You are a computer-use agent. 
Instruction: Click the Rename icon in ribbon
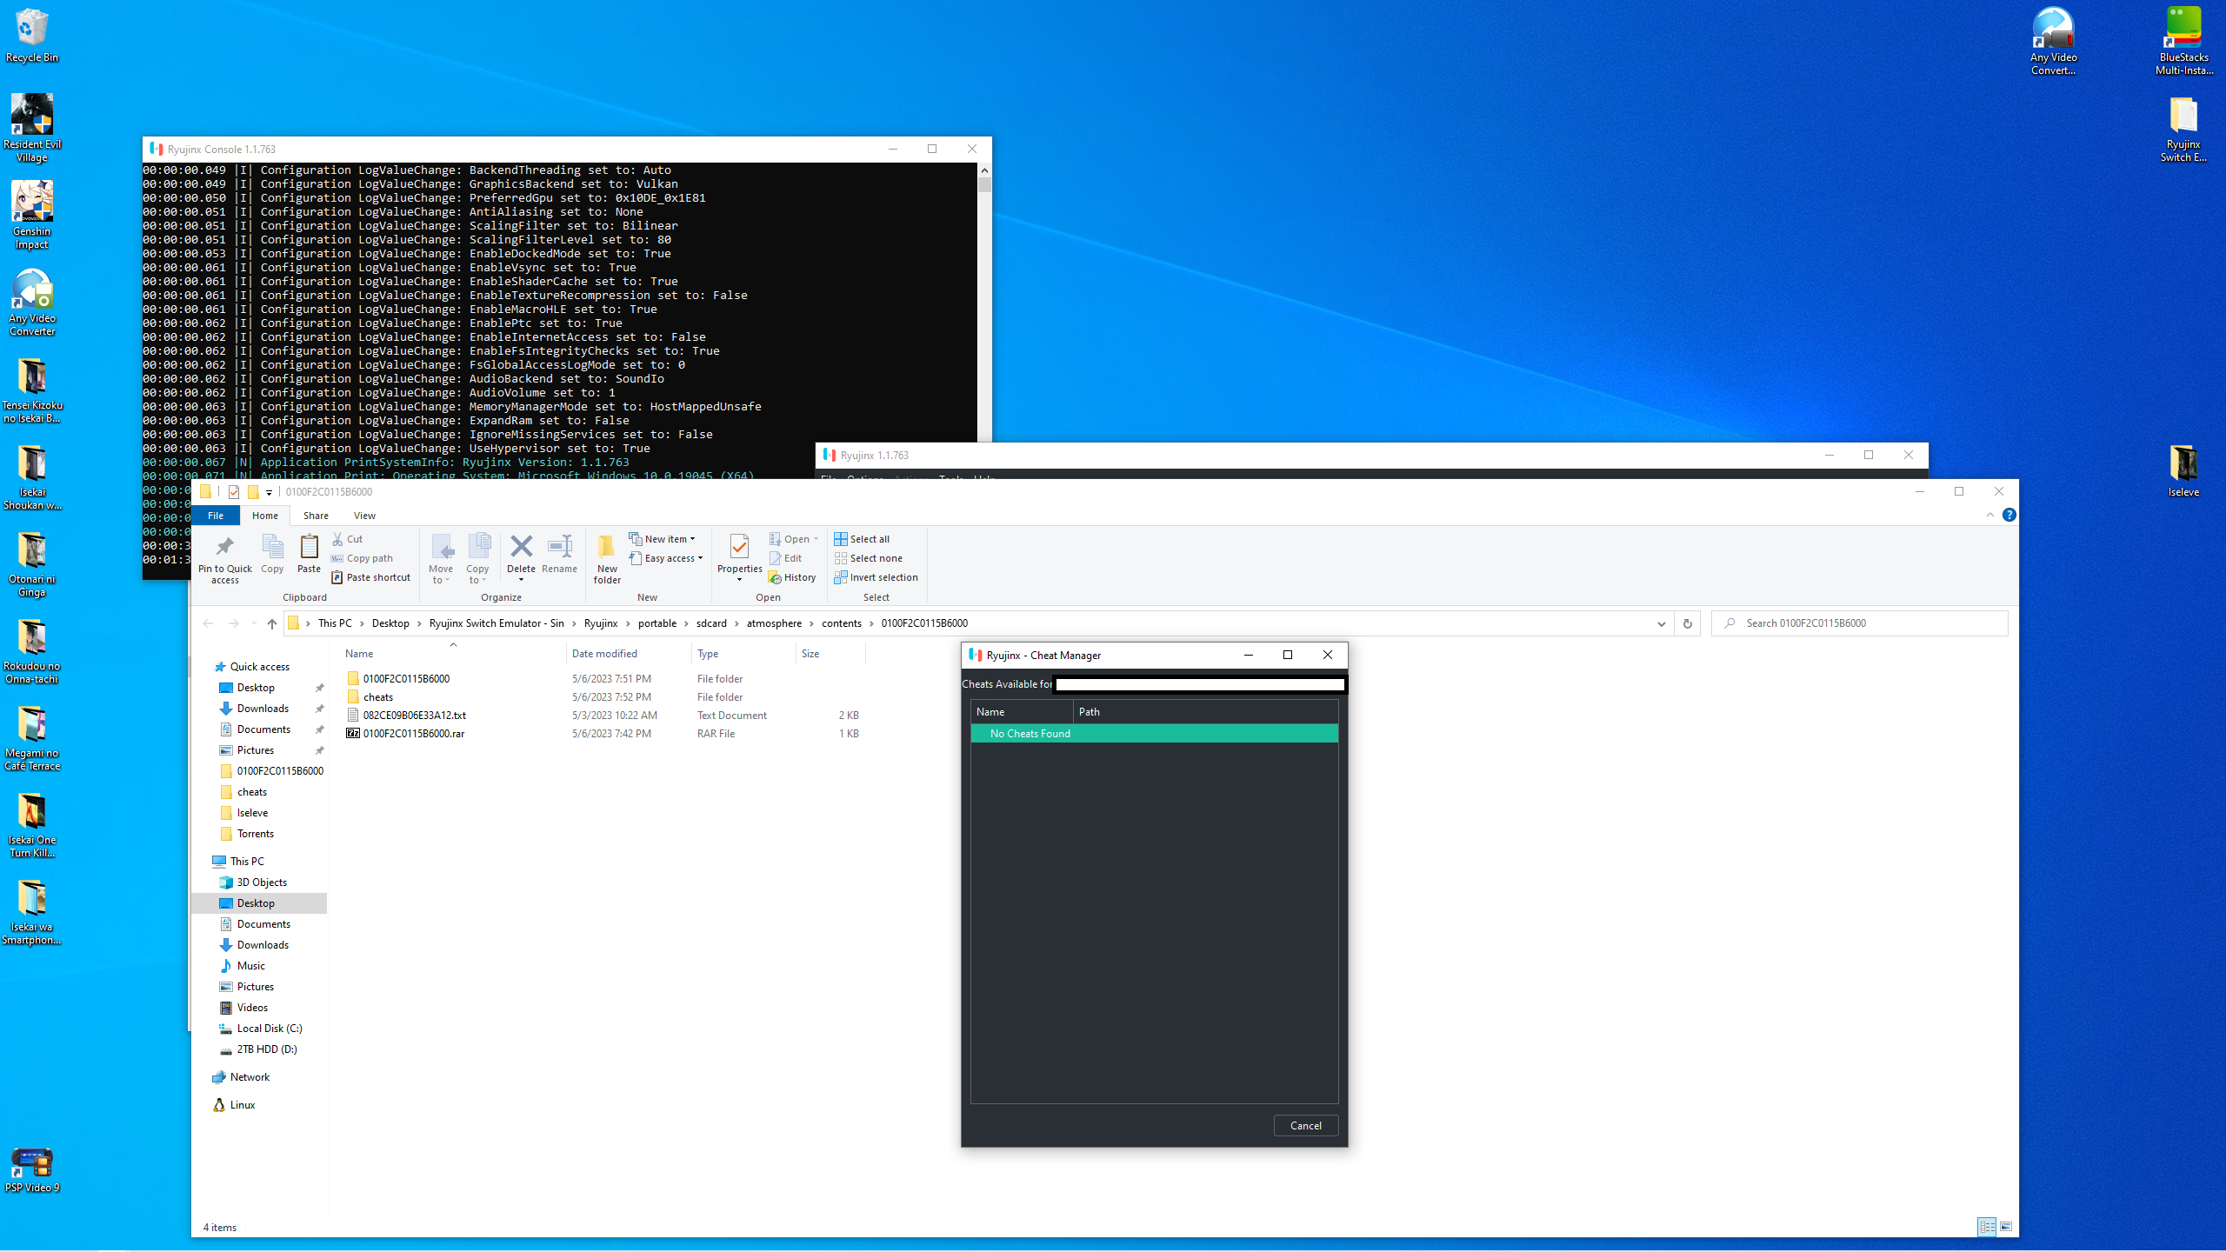click(559, 554)
